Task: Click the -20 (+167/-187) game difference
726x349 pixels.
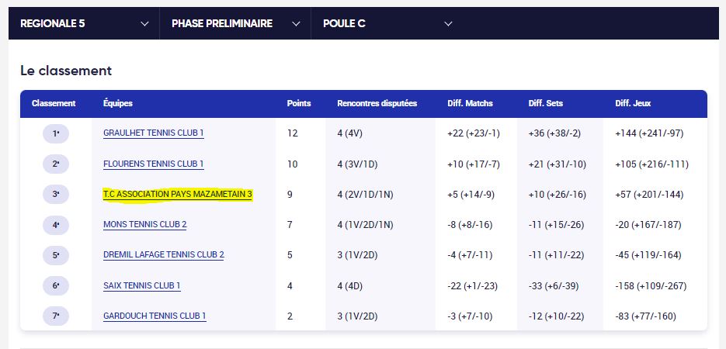Action: tap(648, 225)
